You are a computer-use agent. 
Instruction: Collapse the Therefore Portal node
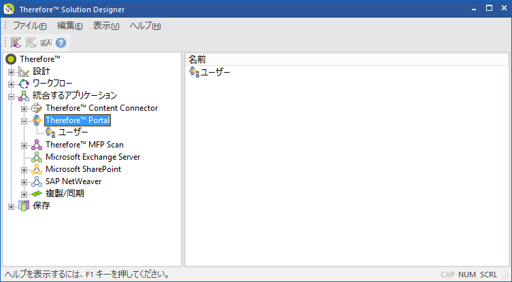pos(24,121)
